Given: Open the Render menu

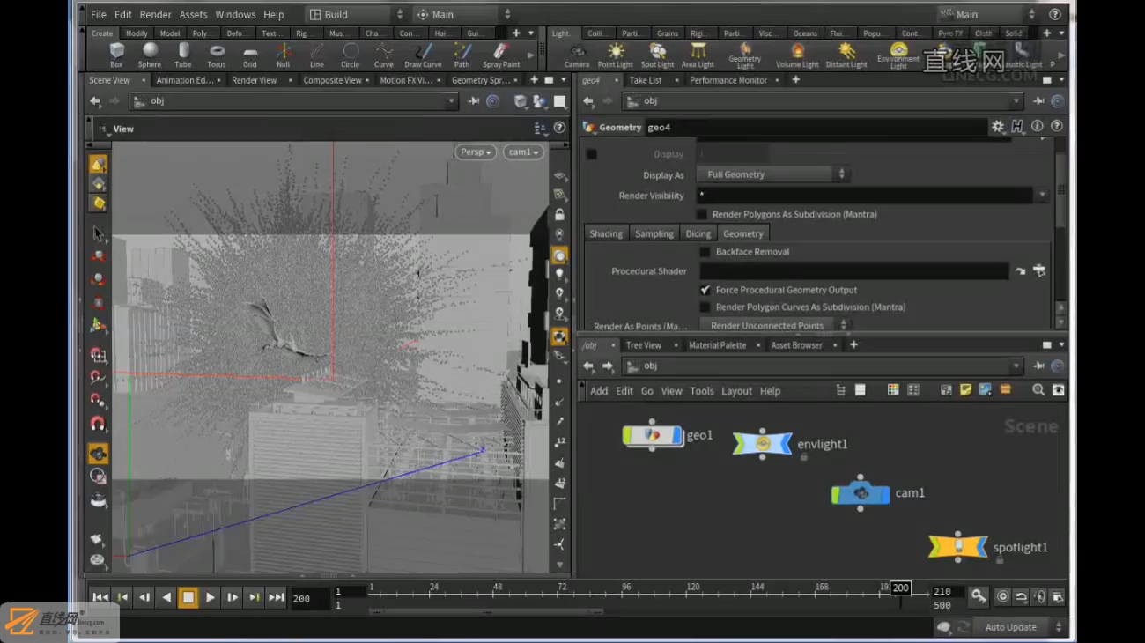Looking at the screenshot, I should 156,15.
